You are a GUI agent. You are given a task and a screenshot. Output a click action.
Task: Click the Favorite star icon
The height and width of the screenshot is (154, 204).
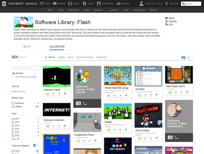pos(166,21)
